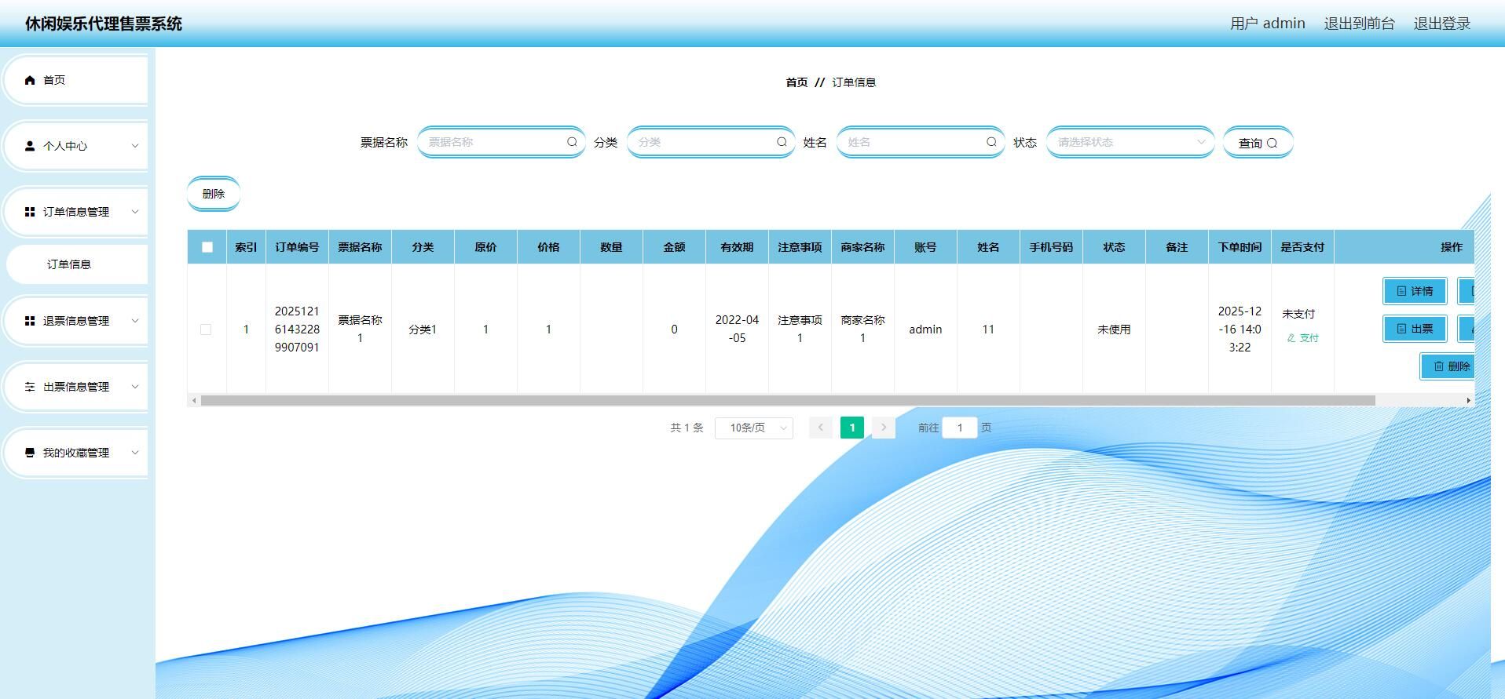Select page 1 in pagination
Image resolution: width=1505 pixels, height=699 pixels.
pyautogui.click(x=852, y=428)
